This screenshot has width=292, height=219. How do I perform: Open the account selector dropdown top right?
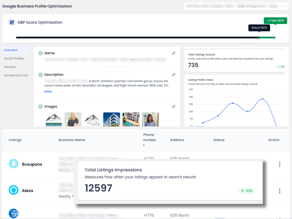[x=285, y=6]
